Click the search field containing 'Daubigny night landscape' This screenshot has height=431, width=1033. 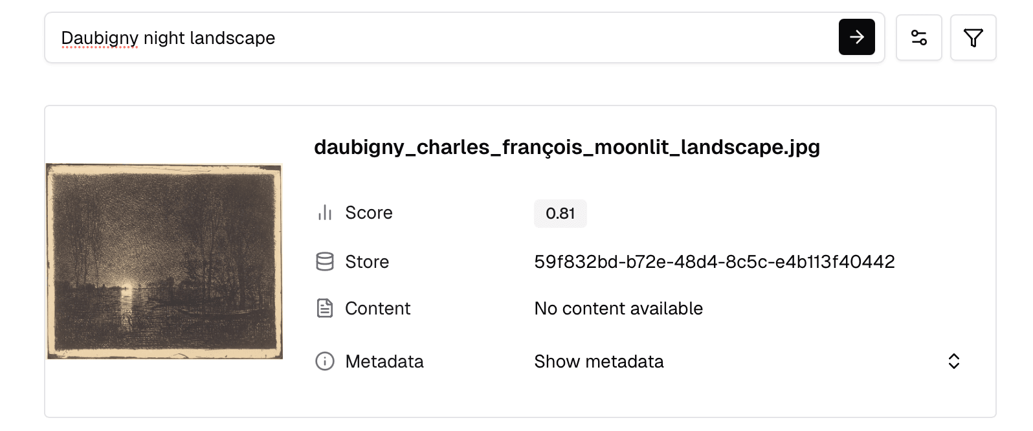[453, 38]
